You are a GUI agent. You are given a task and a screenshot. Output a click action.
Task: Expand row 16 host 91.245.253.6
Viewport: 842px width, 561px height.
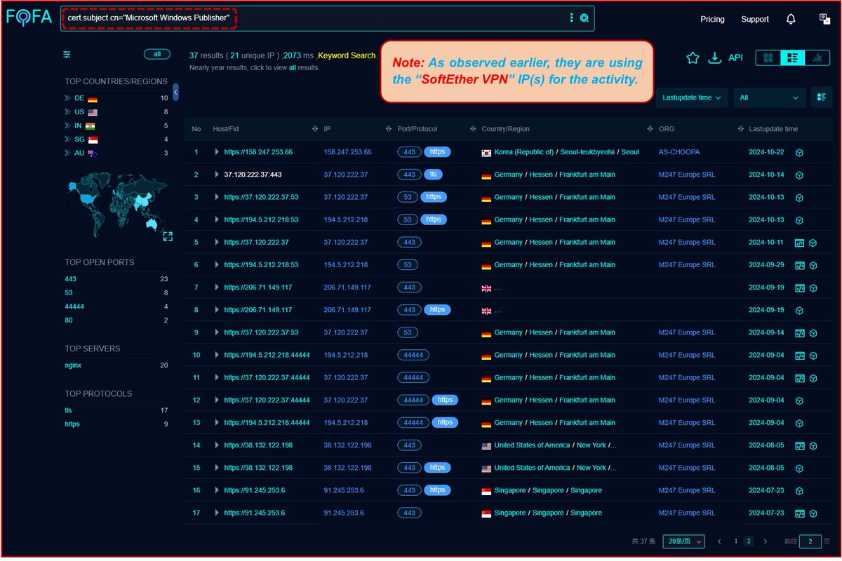pyautogui.click(x=217, y=490)
